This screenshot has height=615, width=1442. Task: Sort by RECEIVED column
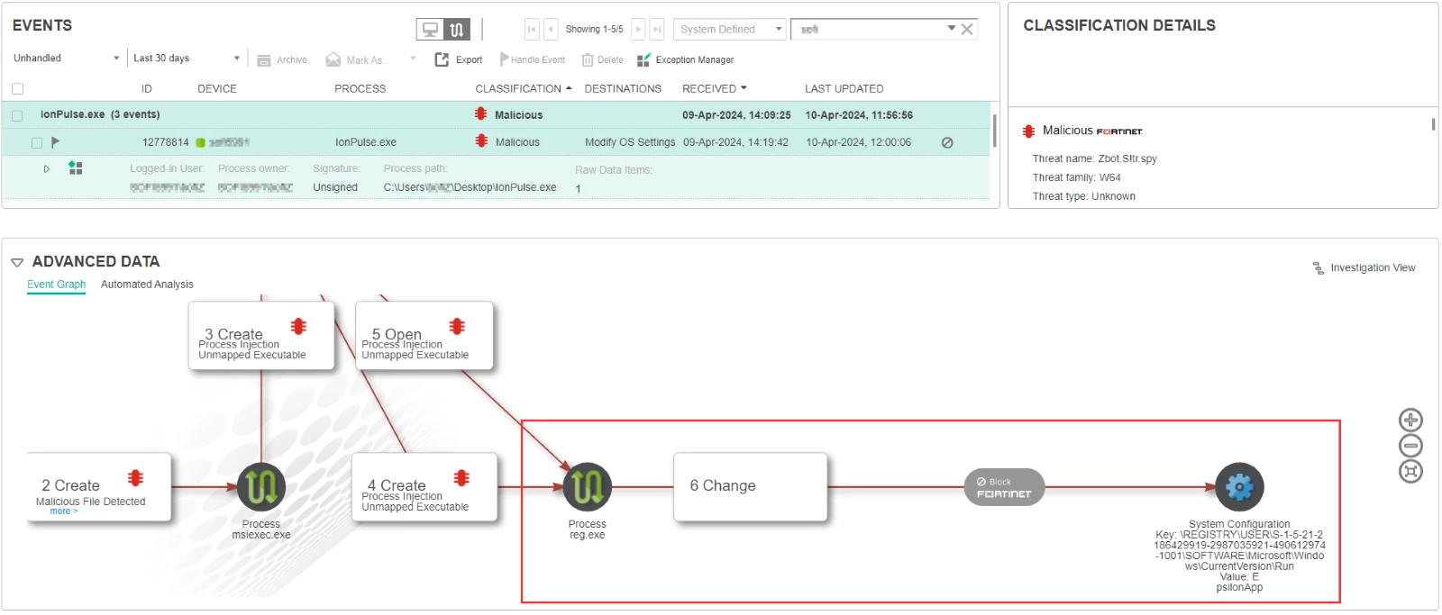[x=715, y=89]
